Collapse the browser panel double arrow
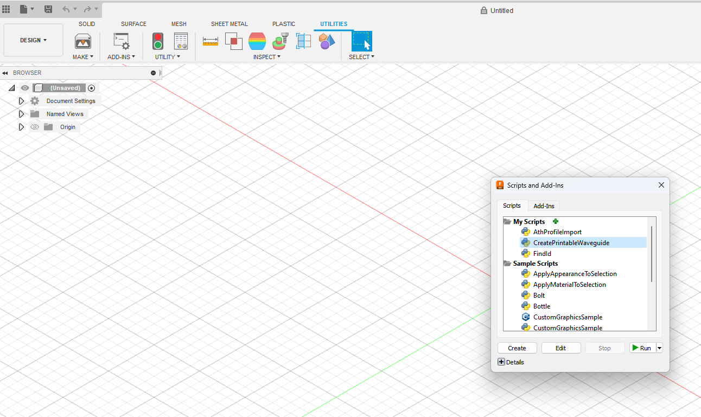 tap(5, 73)
